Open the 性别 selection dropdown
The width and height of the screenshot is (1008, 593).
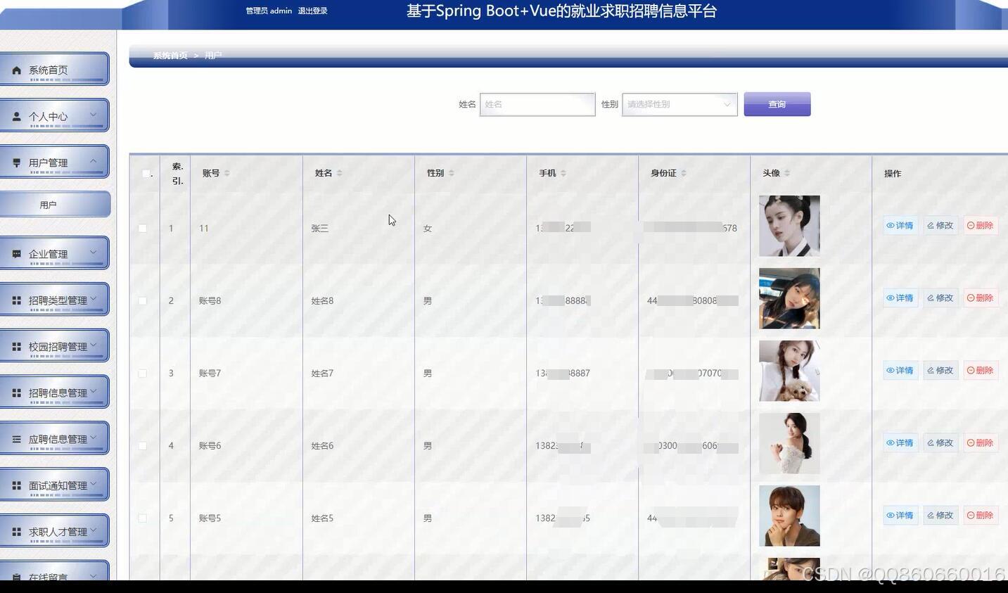[680, 104]
